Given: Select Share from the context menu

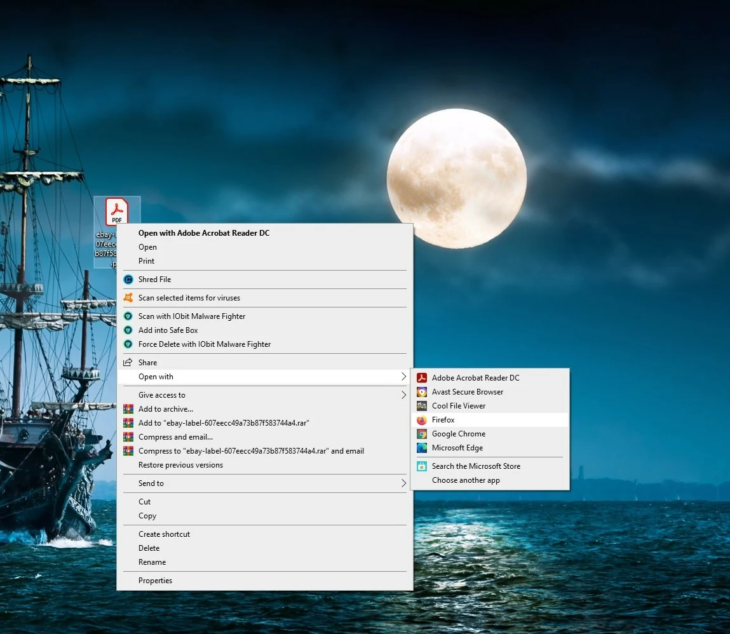Looking at the screenshot, I should tap(265, 362).
